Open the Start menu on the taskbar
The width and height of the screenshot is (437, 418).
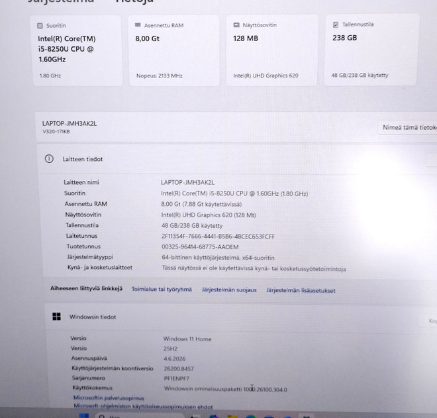point(84,415)
